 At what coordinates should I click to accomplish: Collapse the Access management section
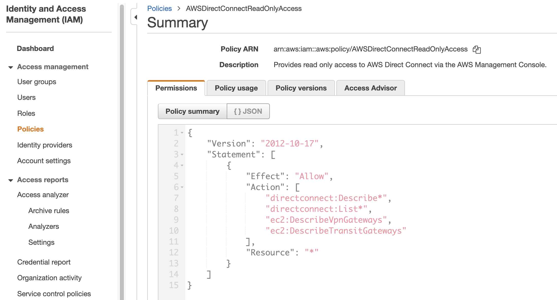pos(11,67)
